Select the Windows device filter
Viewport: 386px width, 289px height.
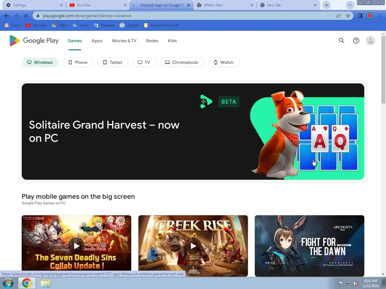coord(40,62)
